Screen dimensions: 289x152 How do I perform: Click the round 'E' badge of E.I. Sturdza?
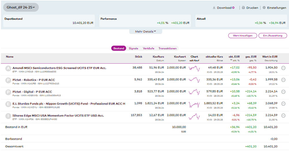tap(8, 104)
